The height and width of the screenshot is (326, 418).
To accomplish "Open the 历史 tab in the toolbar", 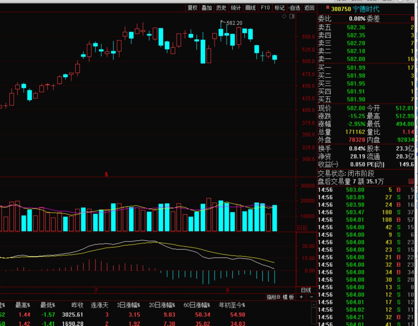I will [221, 7].
